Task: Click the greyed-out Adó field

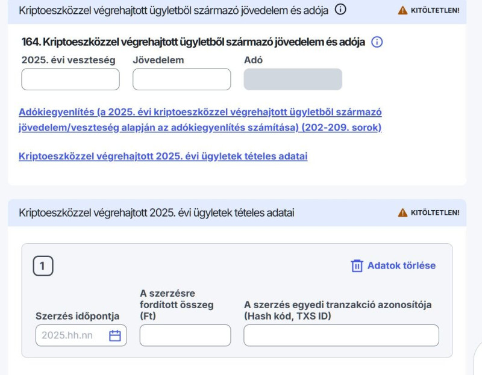Action: tap(293, 79)
